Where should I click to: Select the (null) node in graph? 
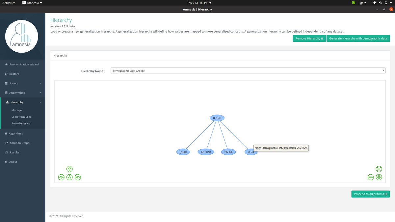[x=183, y=152]
